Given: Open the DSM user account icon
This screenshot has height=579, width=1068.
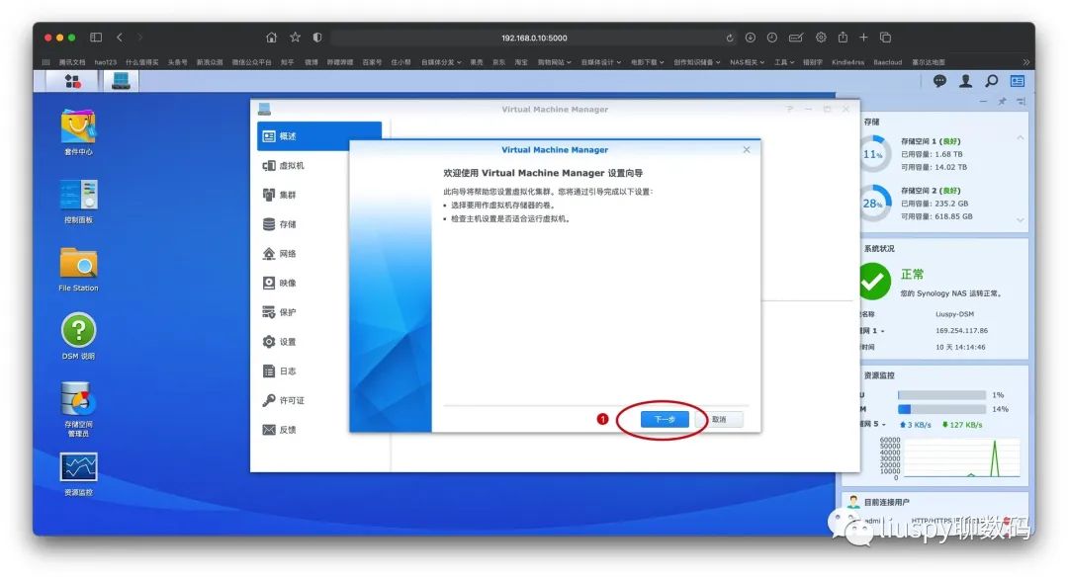Looking at the screenshot, I should [x=965, y=81].
